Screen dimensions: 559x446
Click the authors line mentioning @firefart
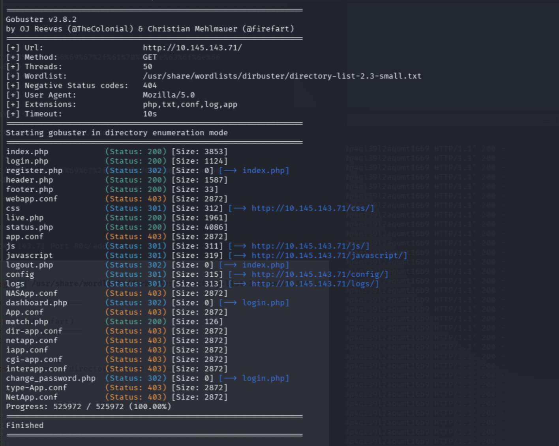coord(150,29)
